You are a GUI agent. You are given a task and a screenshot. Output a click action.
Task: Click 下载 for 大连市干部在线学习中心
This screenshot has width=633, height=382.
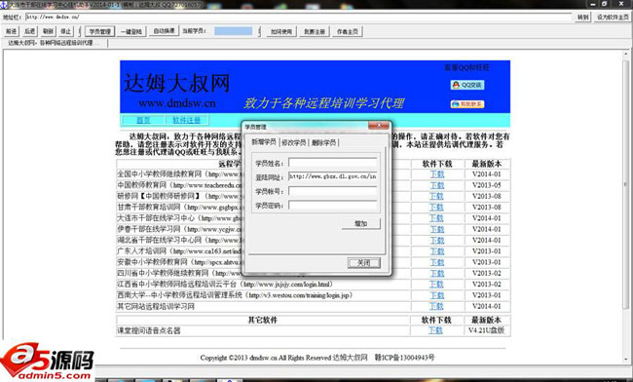(x=437, y=218)
